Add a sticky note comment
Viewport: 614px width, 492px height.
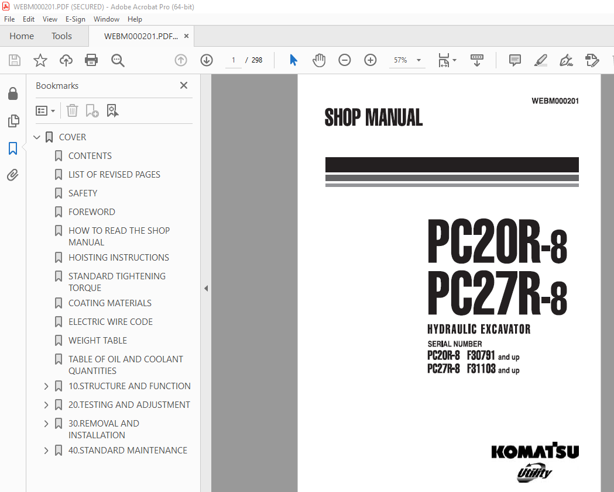click(514, 60)
